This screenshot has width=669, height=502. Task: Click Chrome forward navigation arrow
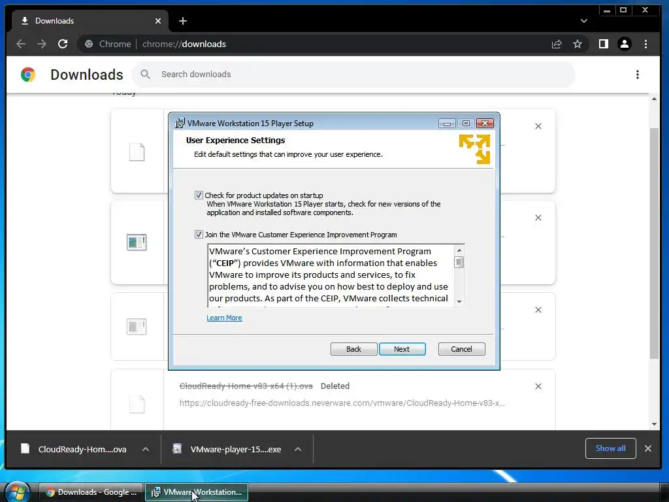point(42,44)
